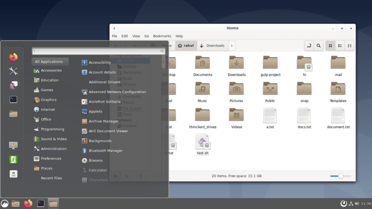Image resolution: width=372 pixels, height=209 pixels.
Task: Click the Downloads path bar button
Action: [x=212, y=46]
